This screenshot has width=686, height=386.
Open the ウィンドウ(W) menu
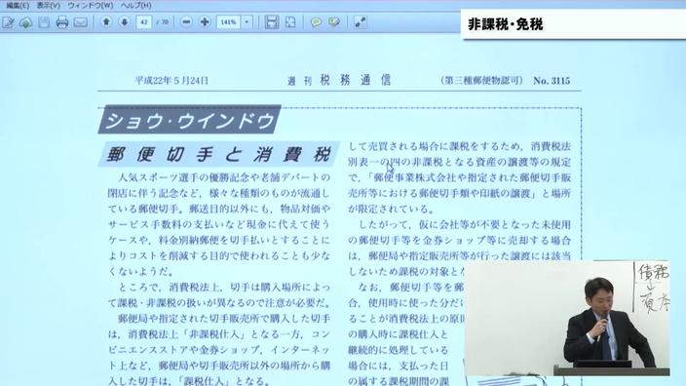pyautogui.click(x=90, y=5)
